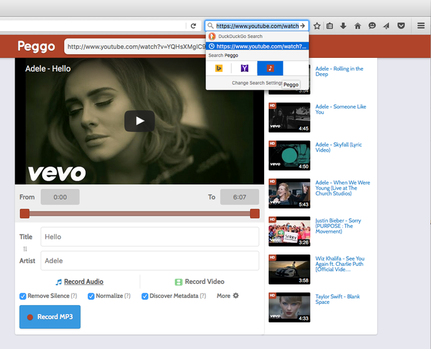
Task: Click the Adele - Hello video title
Action: 48,68
